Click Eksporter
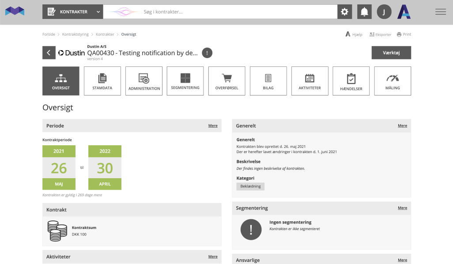The width and height of the screenshot is (453, 264). 380,34
